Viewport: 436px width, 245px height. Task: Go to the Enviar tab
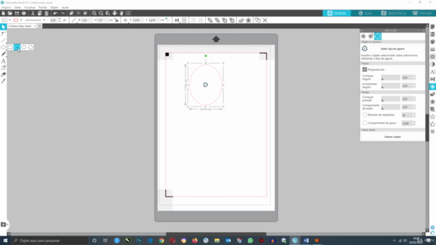[x=422, y=13]
